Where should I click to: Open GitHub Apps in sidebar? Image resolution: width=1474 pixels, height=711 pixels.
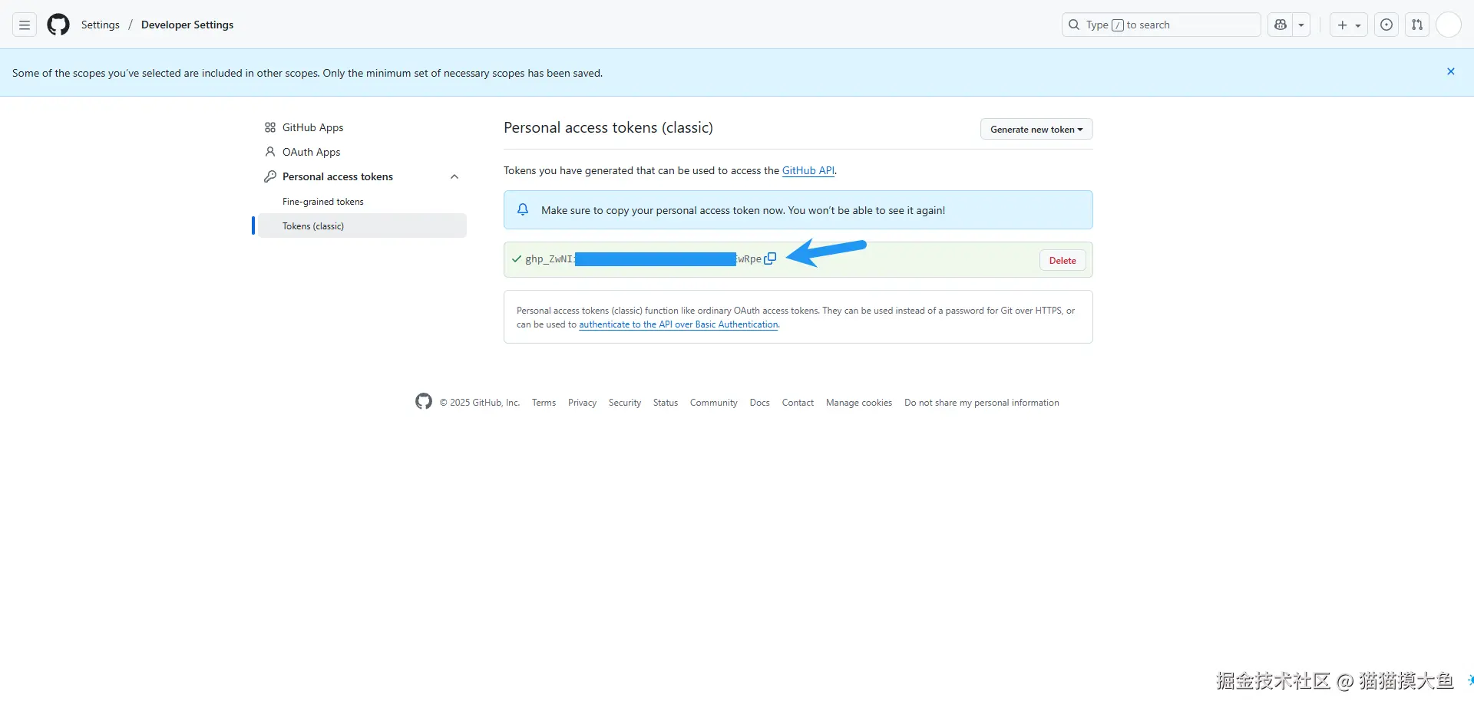pos(312,127)
